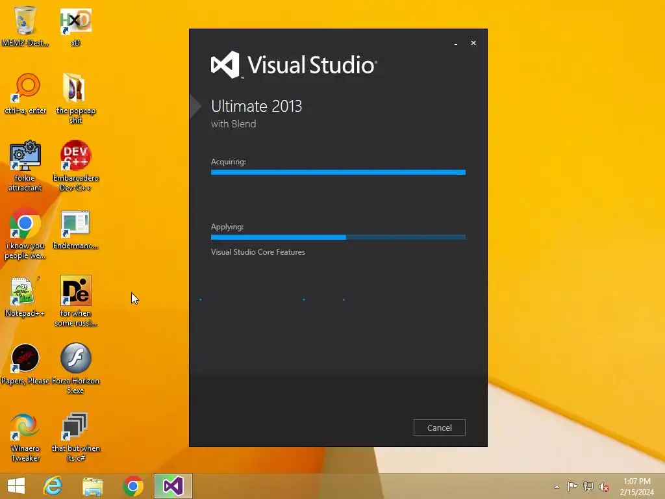
Task: Click the muted volume tray icon
Action: [x=604, y=487]
